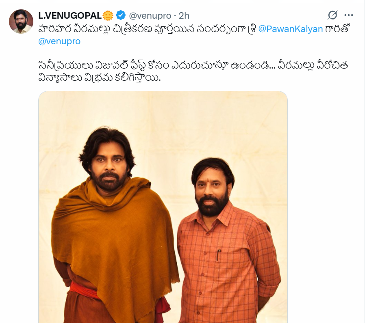365x323 pixels.
Task: Click the pen in the checked shirt pocket
Action: pyautogui.click(x=218, y=255)
